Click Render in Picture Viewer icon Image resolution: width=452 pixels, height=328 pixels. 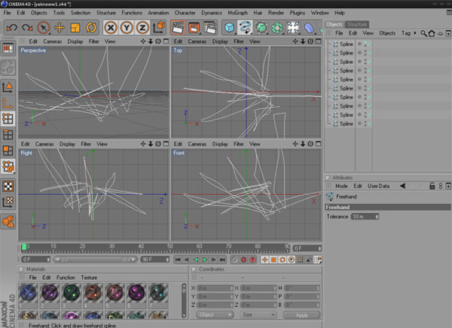pyautogui.click(x=194, y=28)
